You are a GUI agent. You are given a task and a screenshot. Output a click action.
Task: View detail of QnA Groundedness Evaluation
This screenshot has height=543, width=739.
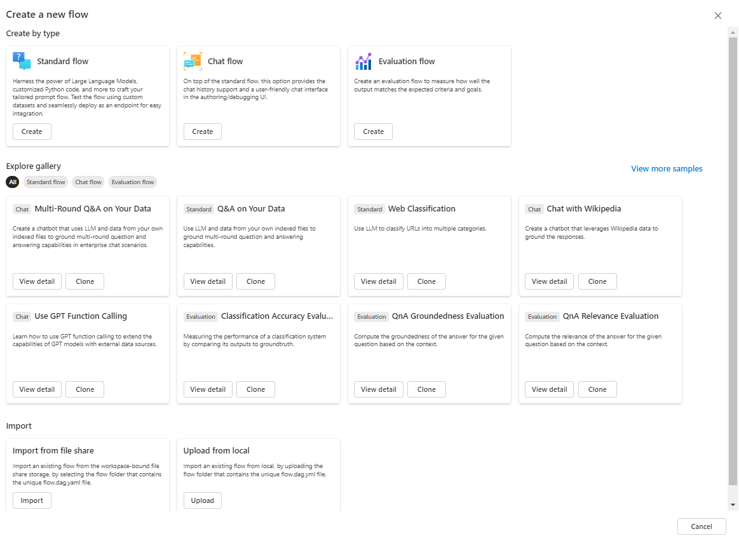(379, 389)
